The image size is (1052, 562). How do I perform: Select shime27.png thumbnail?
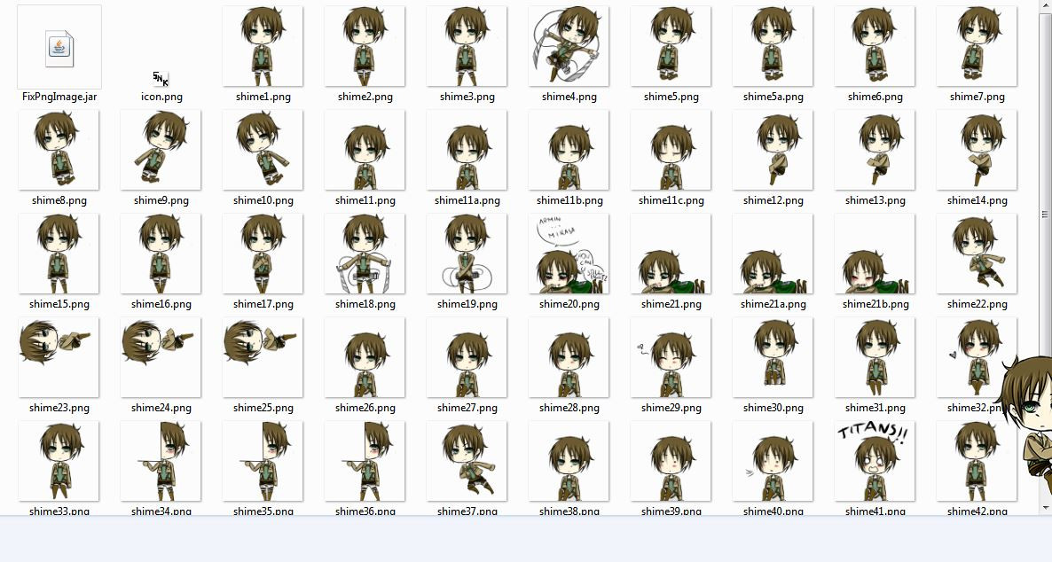[467, 357]
